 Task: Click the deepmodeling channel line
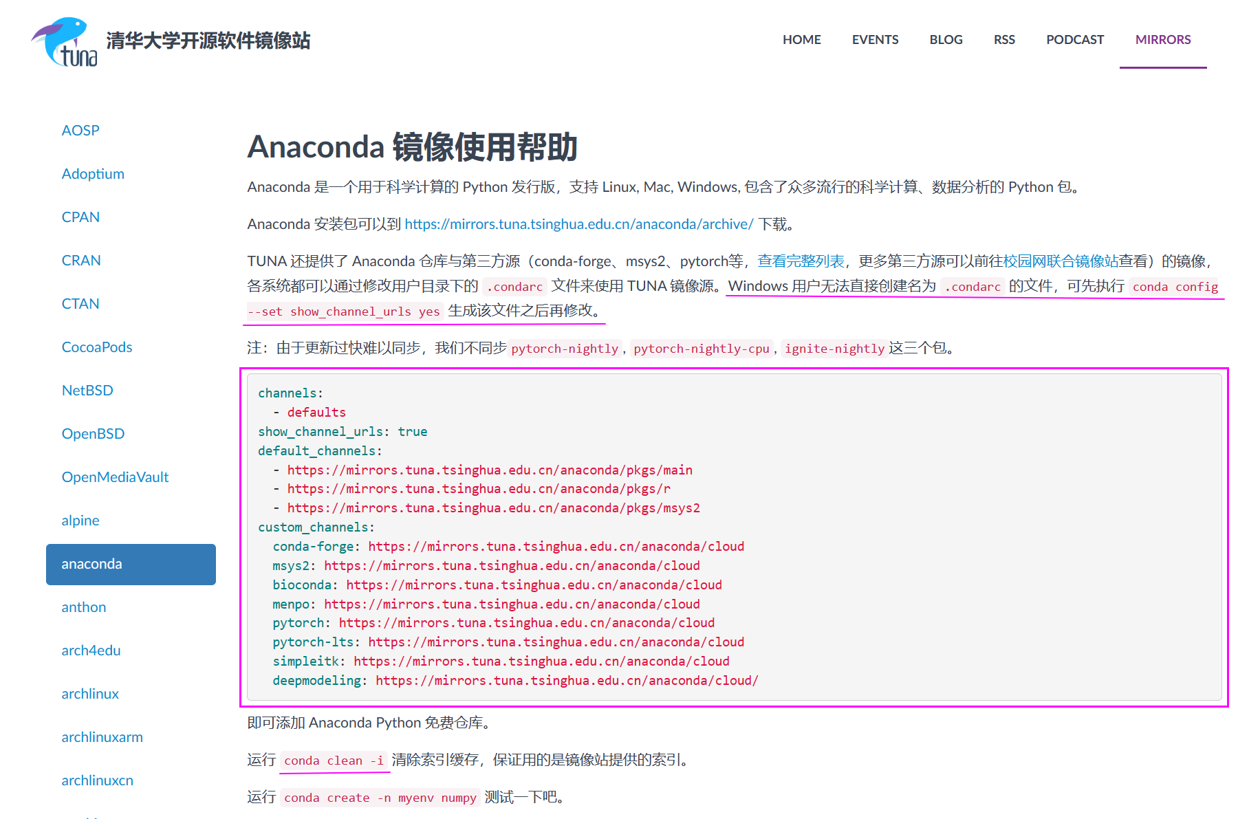pyautogui.click(x=515, y=681)
